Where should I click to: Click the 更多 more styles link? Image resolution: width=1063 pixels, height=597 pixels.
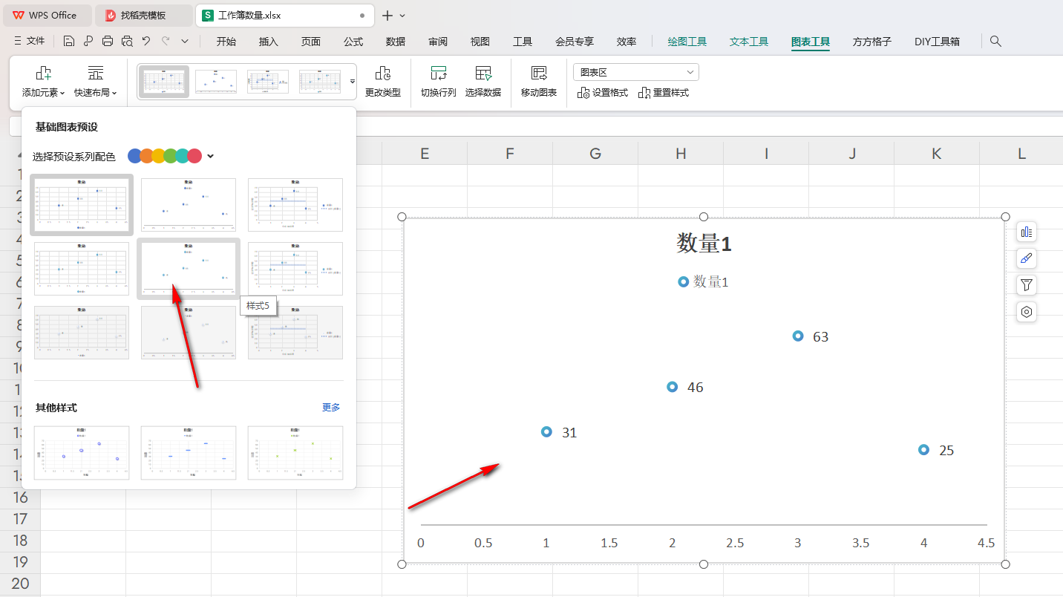click(x=331, y=408)
